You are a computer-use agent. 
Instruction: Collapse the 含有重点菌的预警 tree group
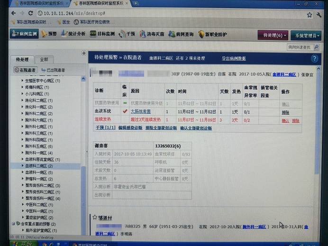13,224
